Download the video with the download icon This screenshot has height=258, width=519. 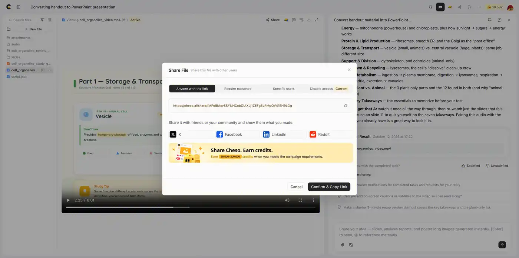(309, 20)
